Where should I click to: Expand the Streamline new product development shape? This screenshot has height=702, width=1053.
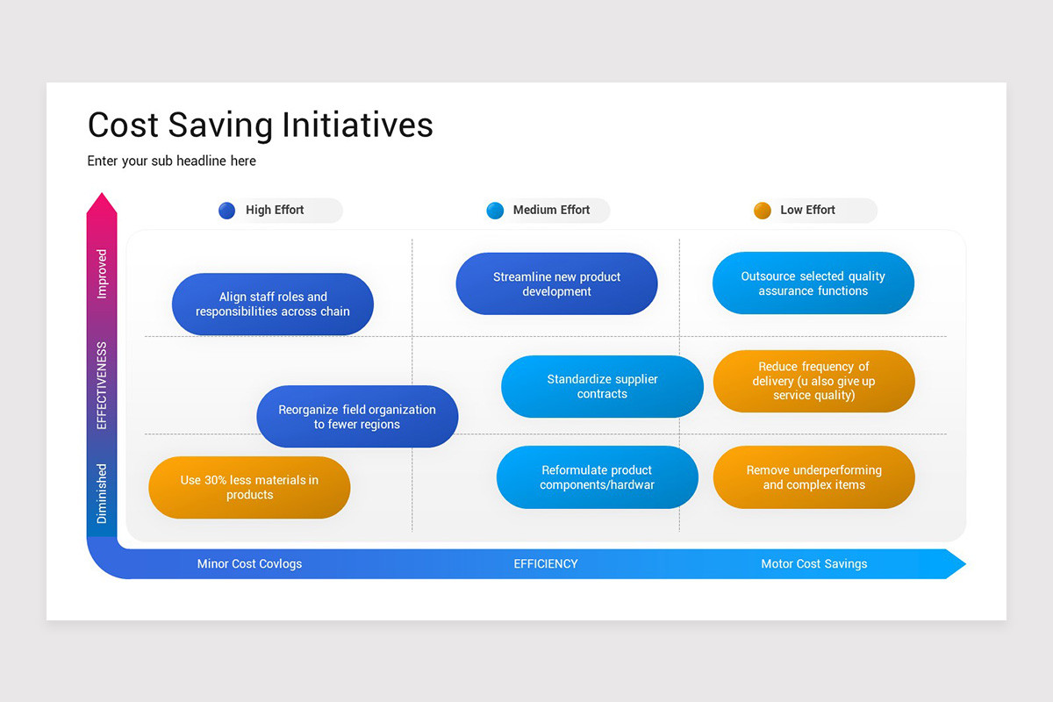tap(556, 283)
